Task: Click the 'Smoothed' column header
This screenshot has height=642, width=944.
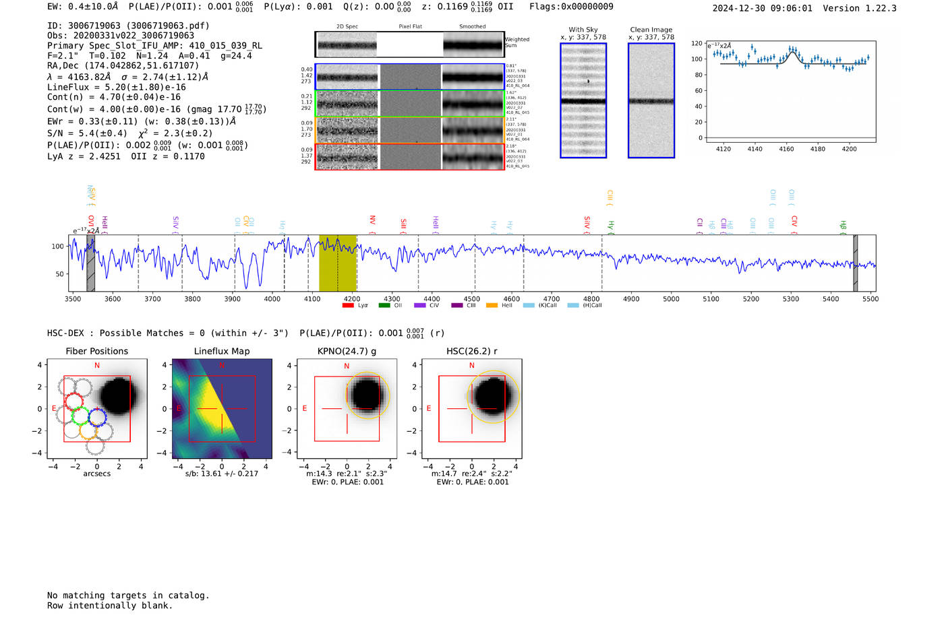Action: click(x=472, y=26)
